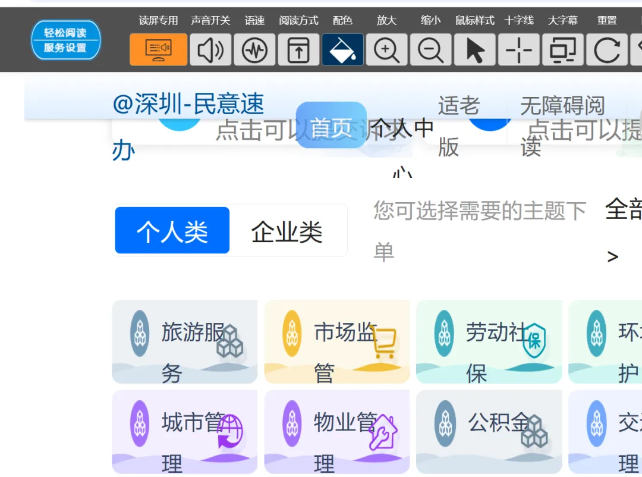
Task: Click the gray-blue oval badge on 公积金
Action: [x=445, y=423]
